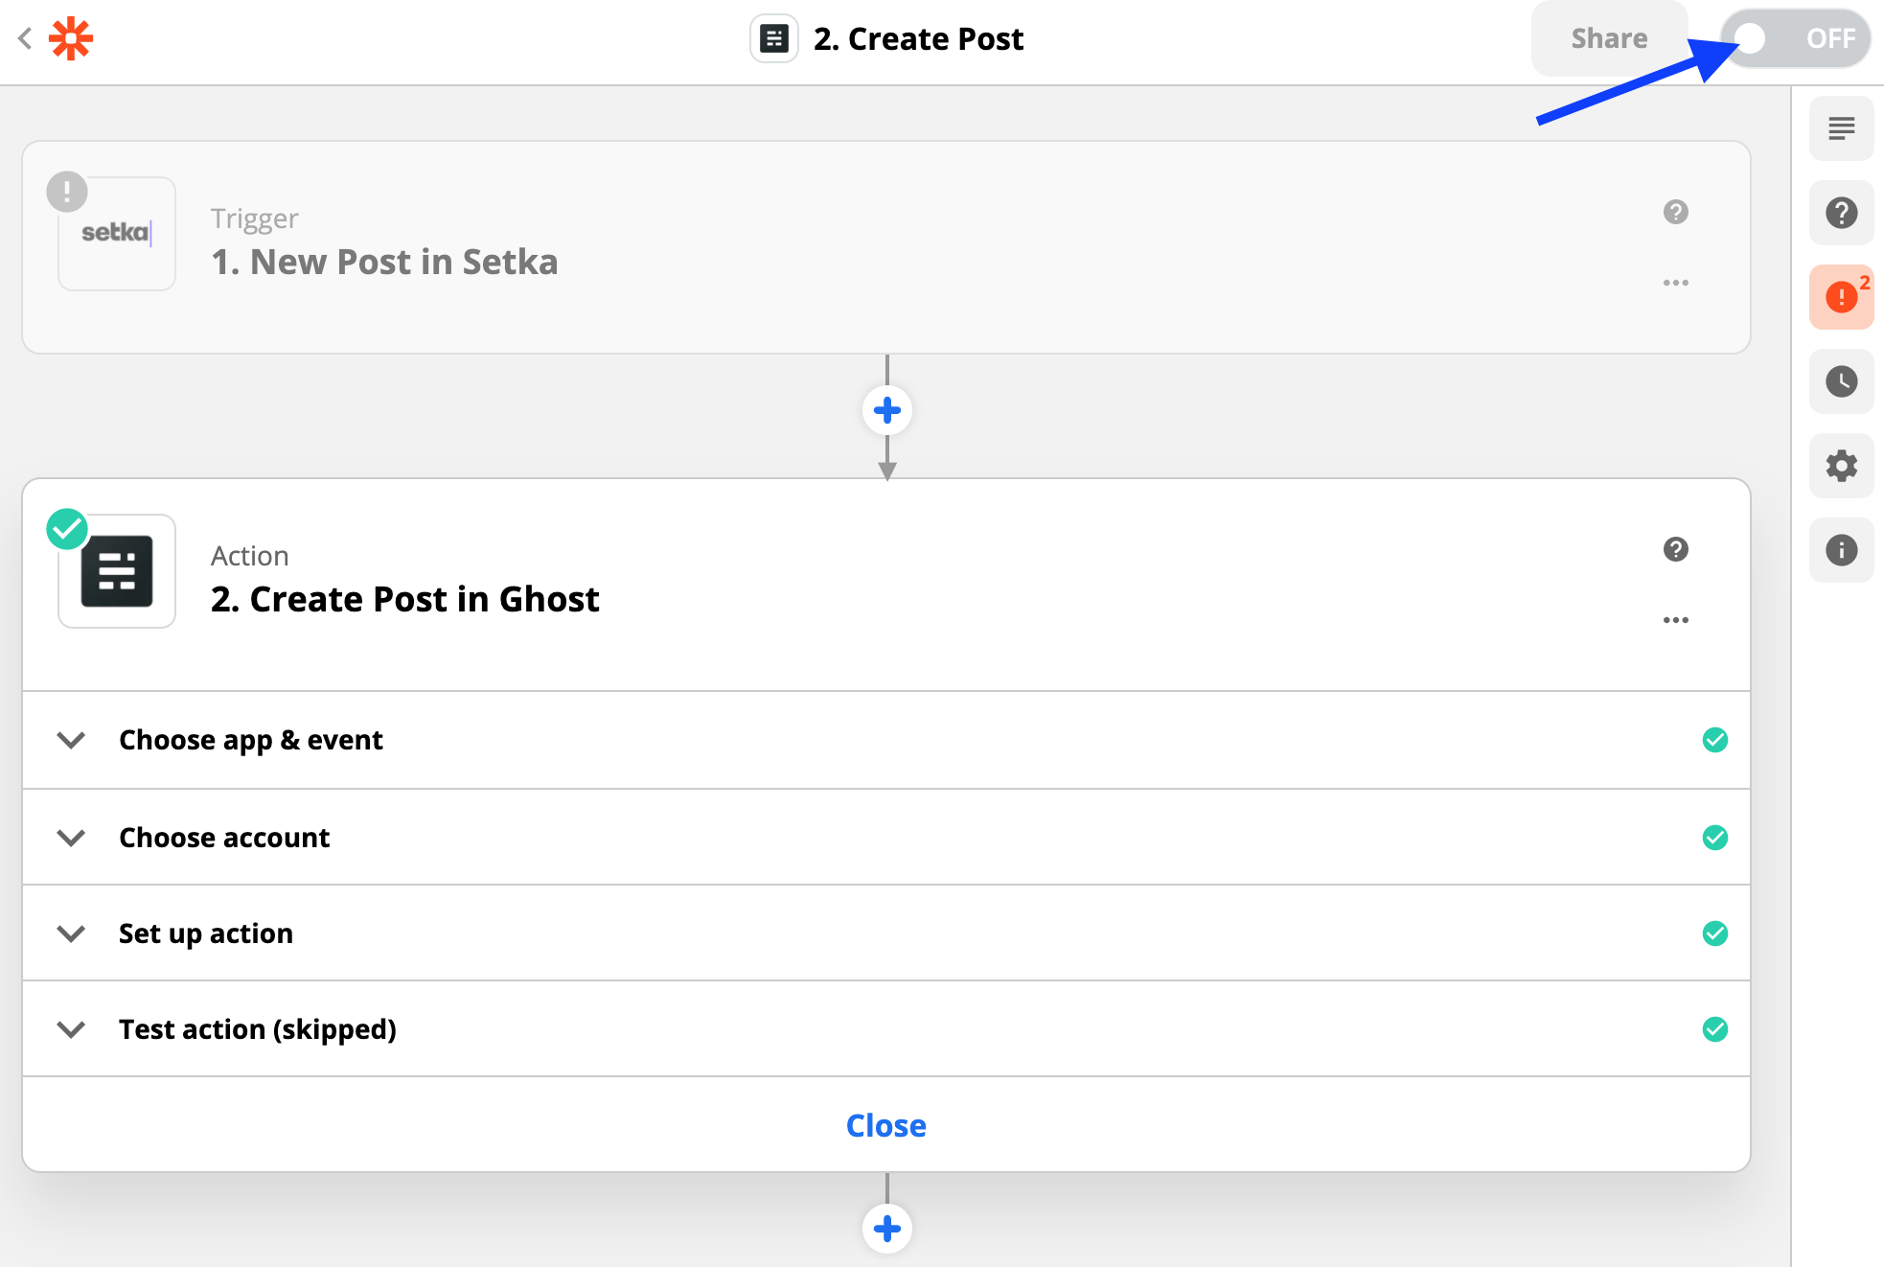The width and height of the screenshot is (1884, 1267).
Task: Open the action step three-dot menu
Action: tap(1675, 620)
